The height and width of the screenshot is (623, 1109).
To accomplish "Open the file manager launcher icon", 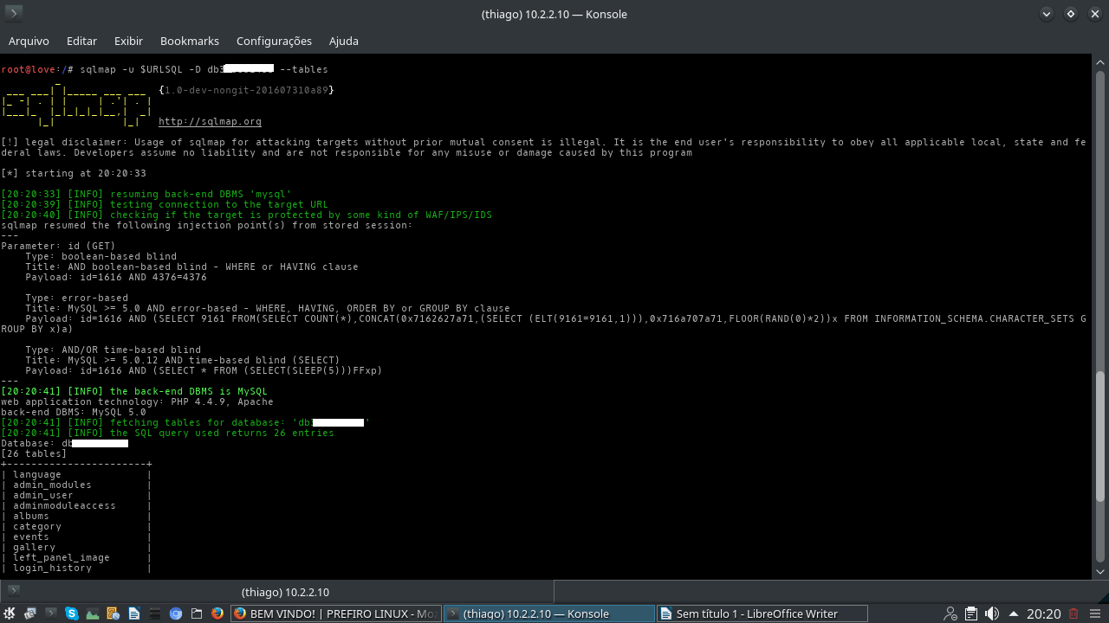I will 197,613.
